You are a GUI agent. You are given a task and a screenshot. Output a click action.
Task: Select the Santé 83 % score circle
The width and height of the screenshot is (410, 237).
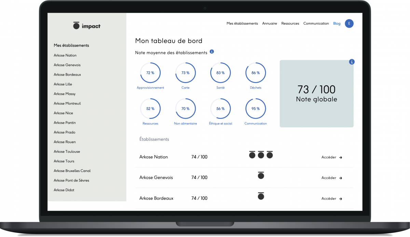pos(220,73)
